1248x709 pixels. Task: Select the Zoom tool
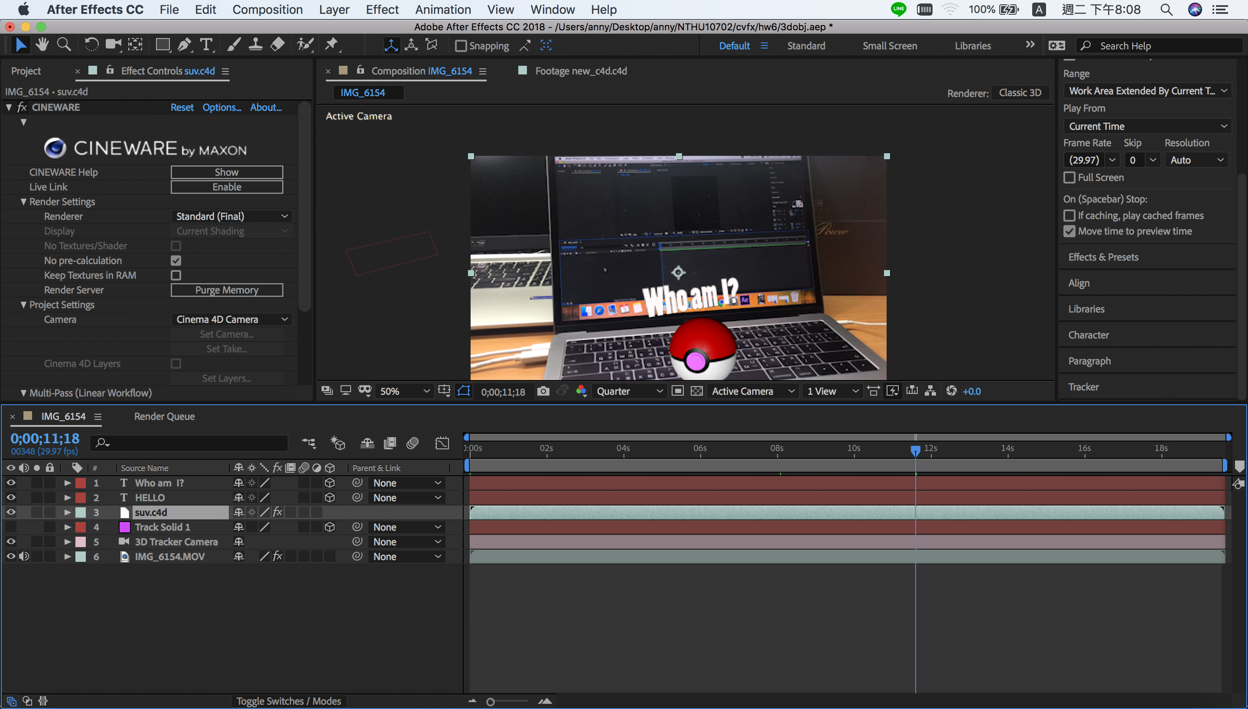click(x=64, y=45)
